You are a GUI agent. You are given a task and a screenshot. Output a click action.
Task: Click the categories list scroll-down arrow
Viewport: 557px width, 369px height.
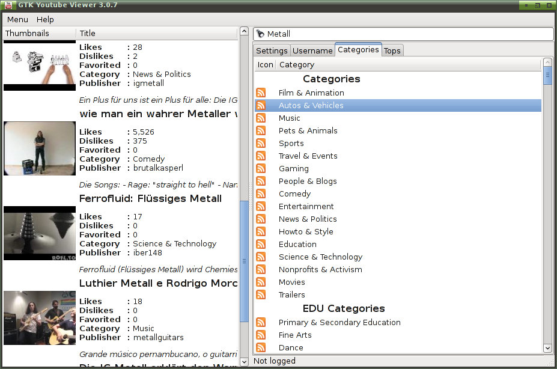click(x=547, y=348)
